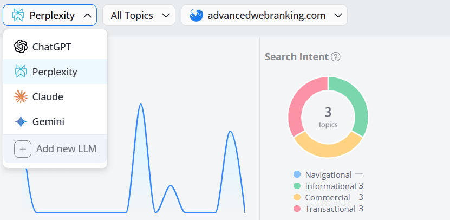The width and height of the screenshot is (450, 220).
Task: Select ChatGPT from the LLM list
Action: click(55, 47)
